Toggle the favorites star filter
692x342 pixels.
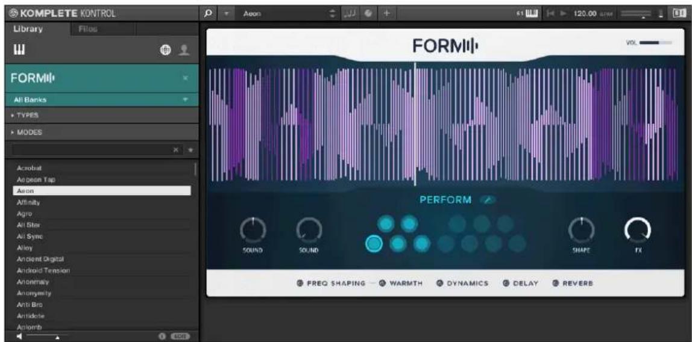(190, 150)
